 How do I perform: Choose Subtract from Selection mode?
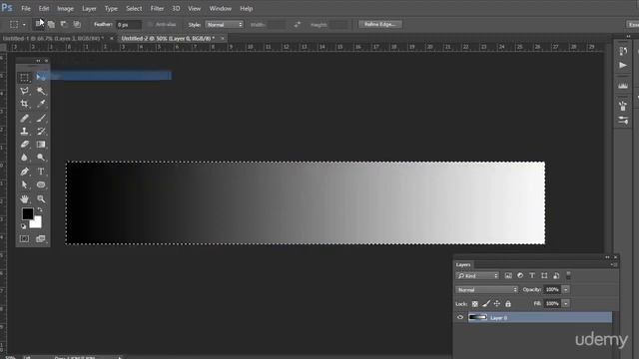[64, 24]
